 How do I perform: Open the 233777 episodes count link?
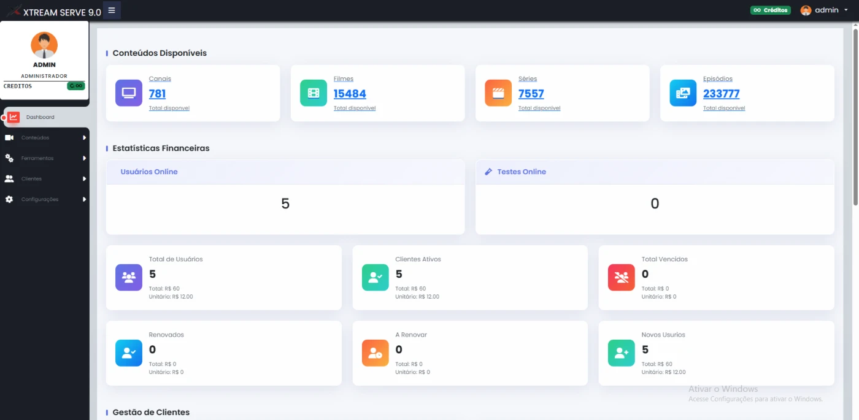[722, 94]
